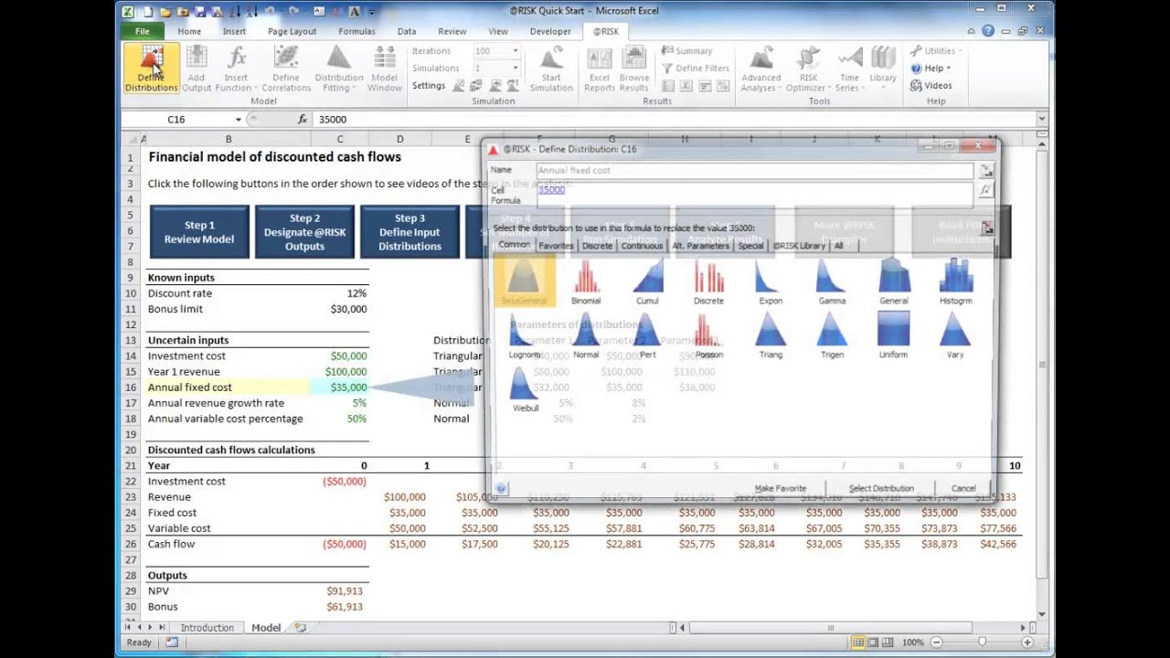Open Insert Function in @RISK ribbon
The width and height of the screenshot is (1170, 658).
click(x=236, y=69)
